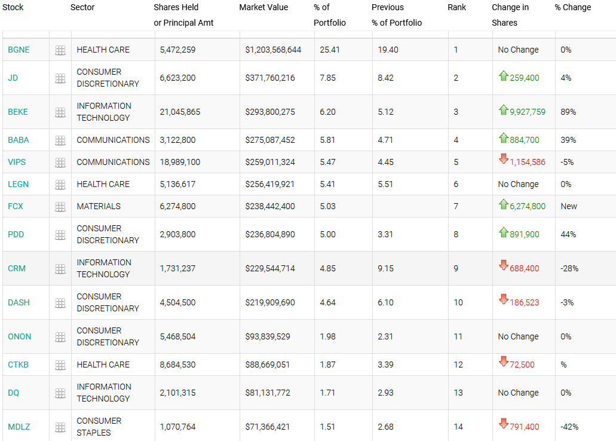Image resolution: width=616 pixels, height=441 pixels.
Task: Sort by Change in Shares header
Action: (x=510, y=15)
